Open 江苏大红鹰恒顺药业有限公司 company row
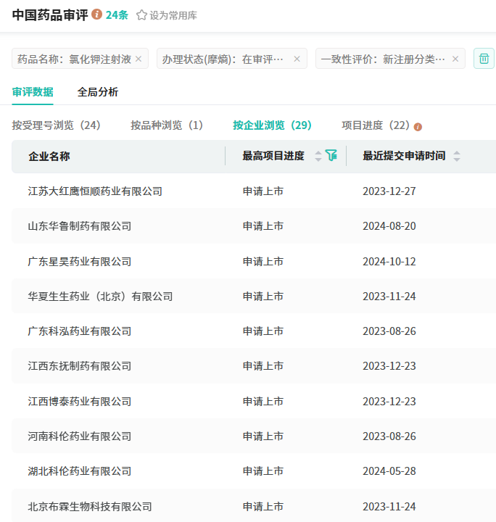Image resolution: width=496 pixels, height=522 pixels. 95,191
